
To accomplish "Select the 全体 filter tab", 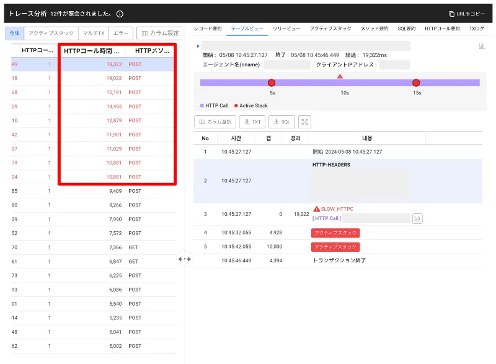I will pos(14,33).
